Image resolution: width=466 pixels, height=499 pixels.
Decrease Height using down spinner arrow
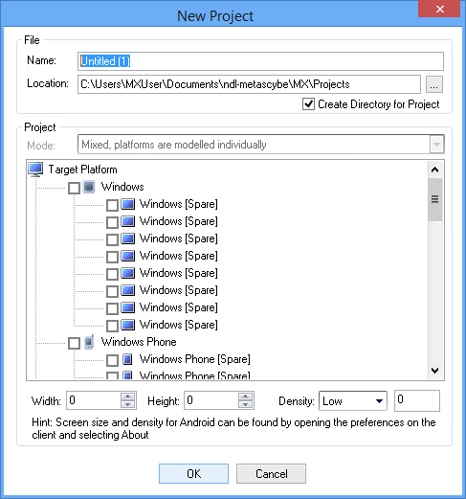[245, 404]
